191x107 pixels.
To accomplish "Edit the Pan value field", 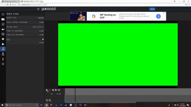I will coord(41,43).
